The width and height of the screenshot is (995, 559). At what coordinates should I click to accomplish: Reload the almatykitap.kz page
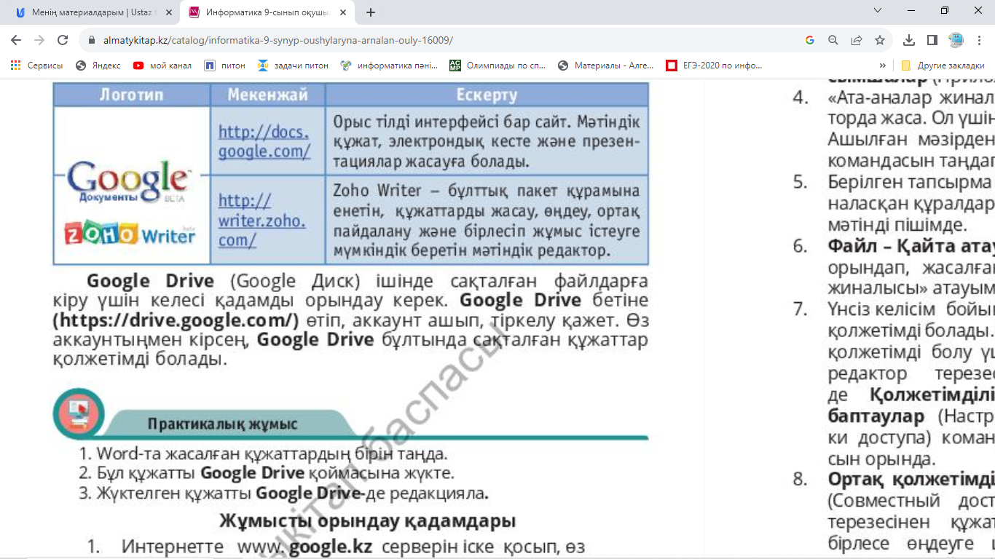pos(63,41)
